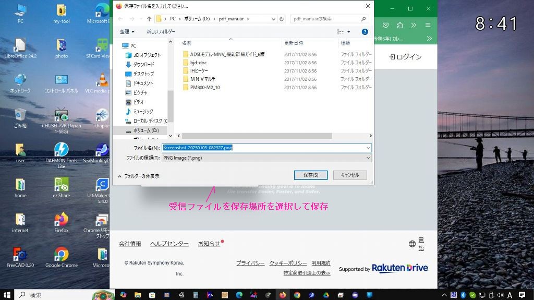Show hidden system tray icons
This screenshot has width=534, height=300.
[444, 295]
